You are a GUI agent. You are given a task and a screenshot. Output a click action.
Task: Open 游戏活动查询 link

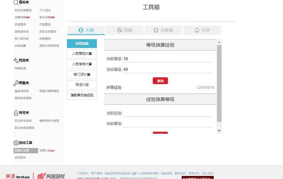tap(48, 32)
